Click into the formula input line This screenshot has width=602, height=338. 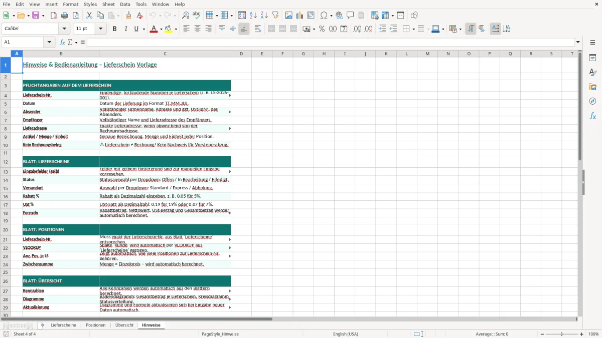331,43
